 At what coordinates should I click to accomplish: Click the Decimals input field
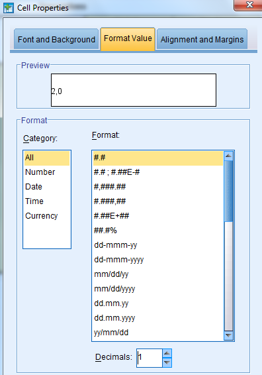pyautogui.click(x=150, y=358)
